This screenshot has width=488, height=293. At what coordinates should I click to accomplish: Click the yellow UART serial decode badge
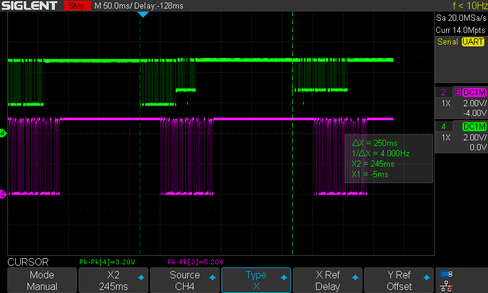click(473, 42)
